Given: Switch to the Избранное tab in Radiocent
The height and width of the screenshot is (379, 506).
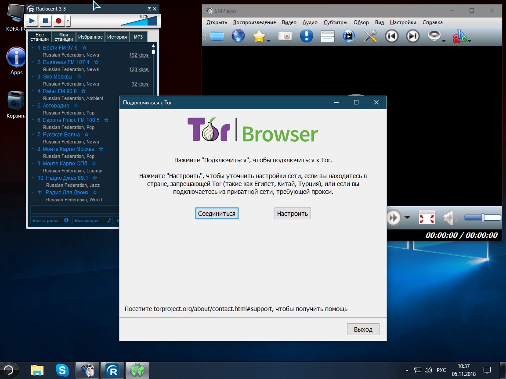Looking at the screenshot, I should click(x=90, y=37).
